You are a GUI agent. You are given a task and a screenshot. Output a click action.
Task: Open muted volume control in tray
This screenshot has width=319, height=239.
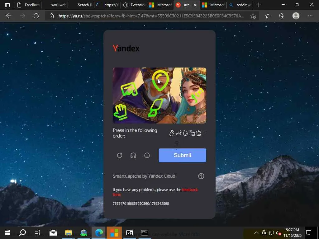pos(279,233)
